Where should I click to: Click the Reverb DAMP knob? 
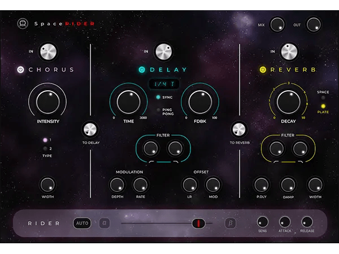pyautogui.click(x=288, y=185)
